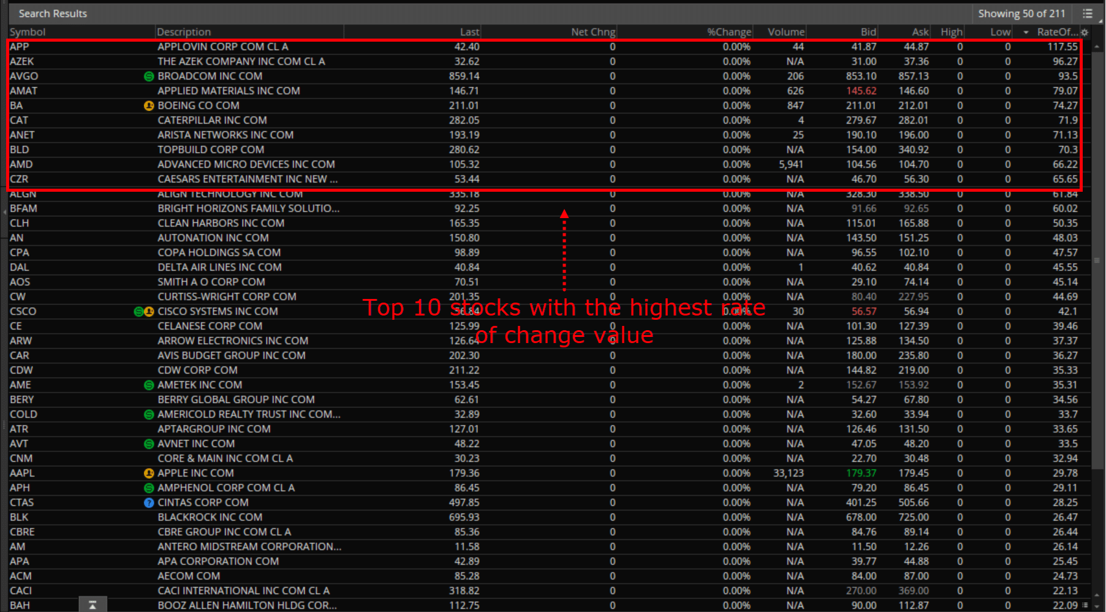
Task: Click AAPL volume value 33,123
Action: coord(789,473)
